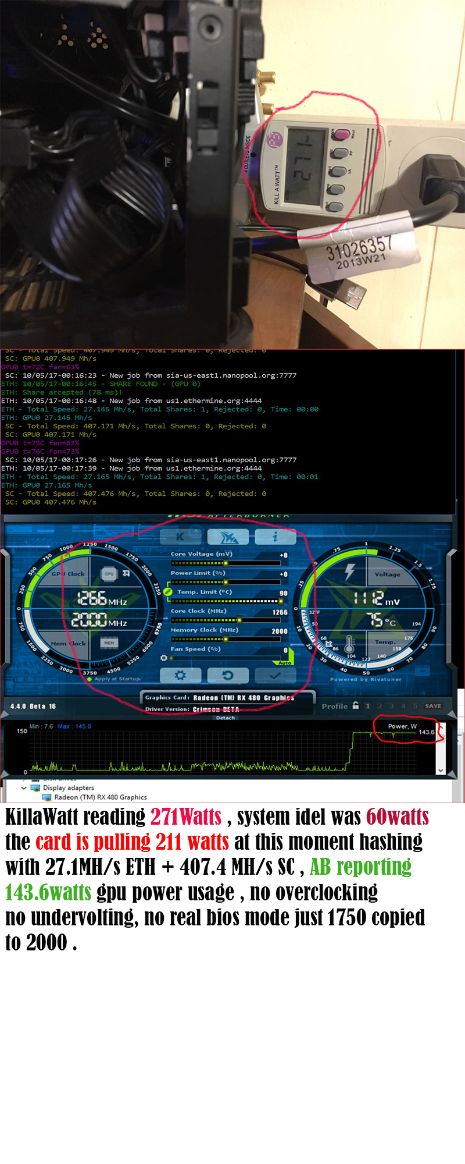Screen dimensions: 465x1164
Task: Click the Powered by Rivatuner text
Action: [366, 679]
